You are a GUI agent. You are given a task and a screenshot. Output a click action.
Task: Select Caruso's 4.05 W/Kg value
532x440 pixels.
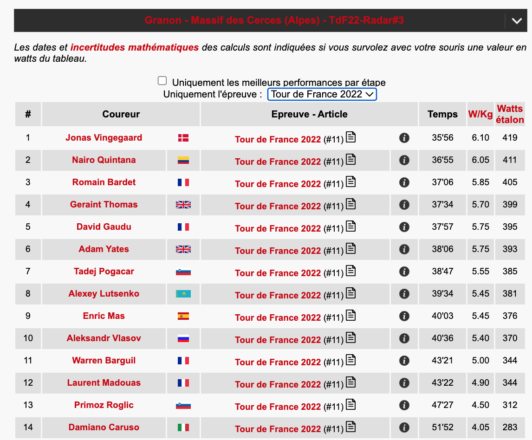[480, 427]
